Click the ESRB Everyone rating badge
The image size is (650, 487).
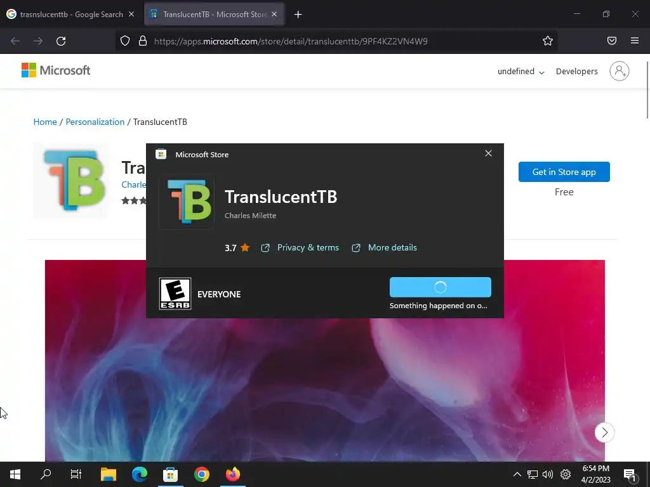click(175, 294)
